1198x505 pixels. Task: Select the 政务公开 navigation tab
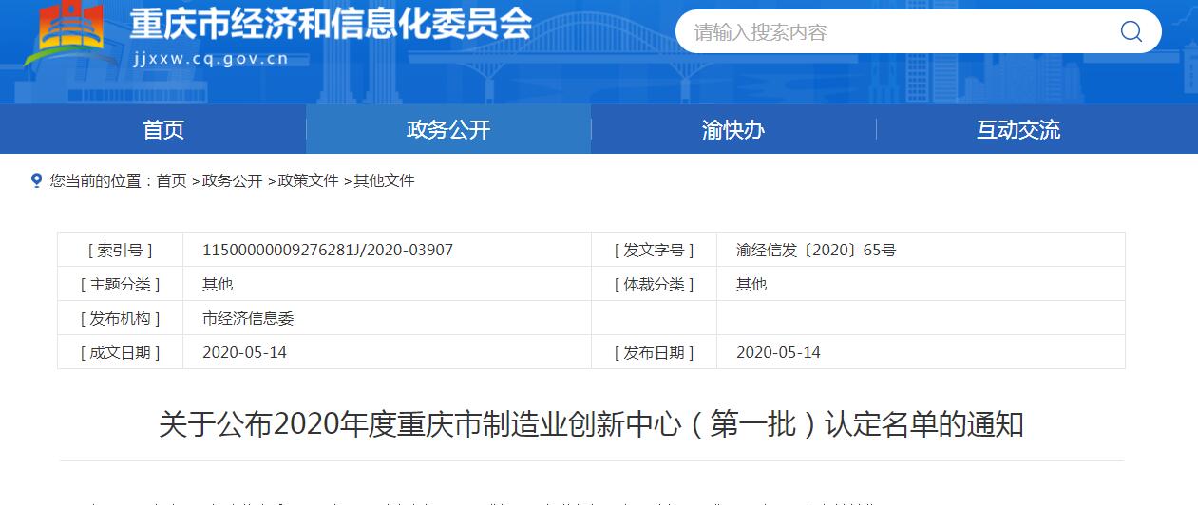[448, 130]
